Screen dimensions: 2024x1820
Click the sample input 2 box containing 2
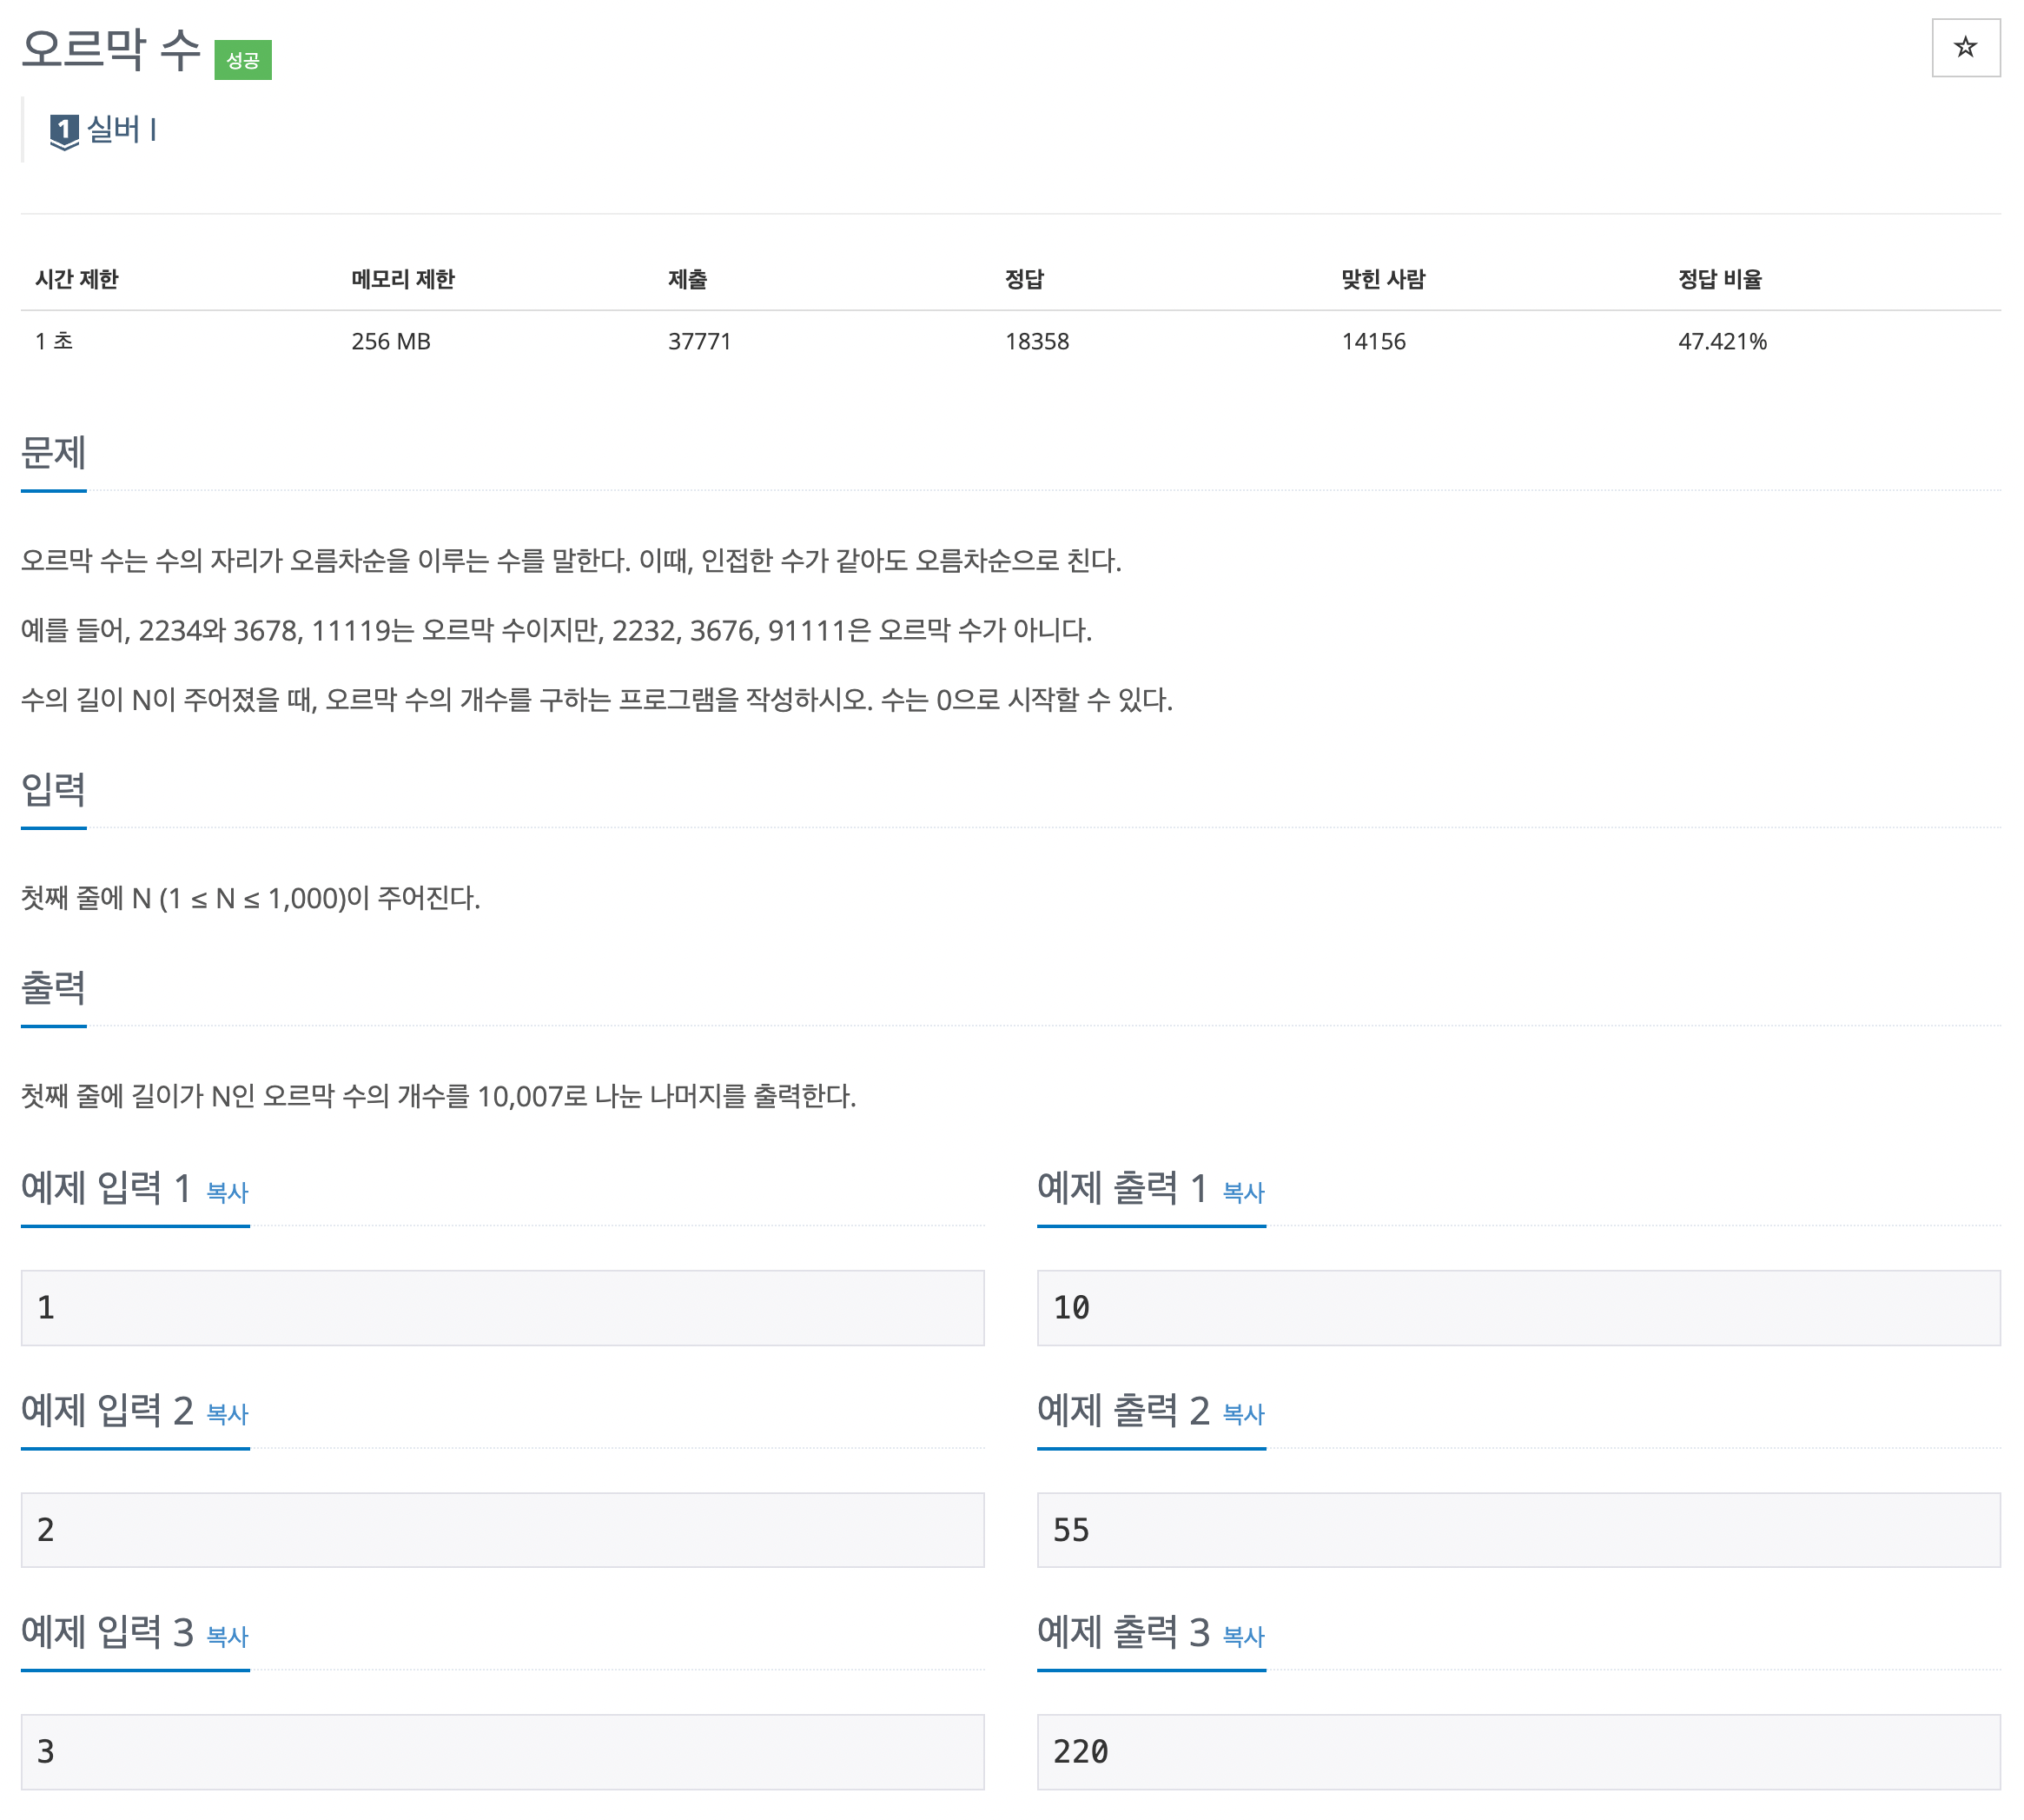pyautogui.click(x=502, y=1529)
